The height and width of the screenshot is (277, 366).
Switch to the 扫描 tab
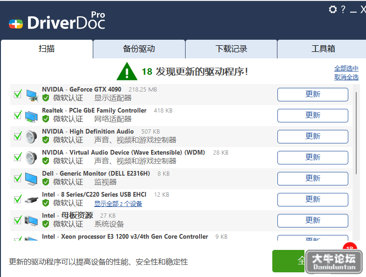tap(47, 49)
